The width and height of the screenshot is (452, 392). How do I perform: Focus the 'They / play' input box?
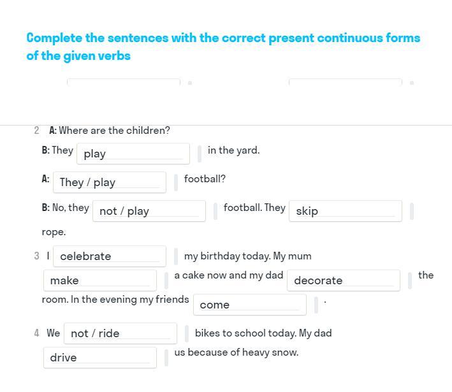pos(109,182)
